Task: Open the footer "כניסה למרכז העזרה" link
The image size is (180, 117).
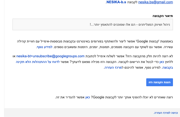Action: [x=165, y=113]
